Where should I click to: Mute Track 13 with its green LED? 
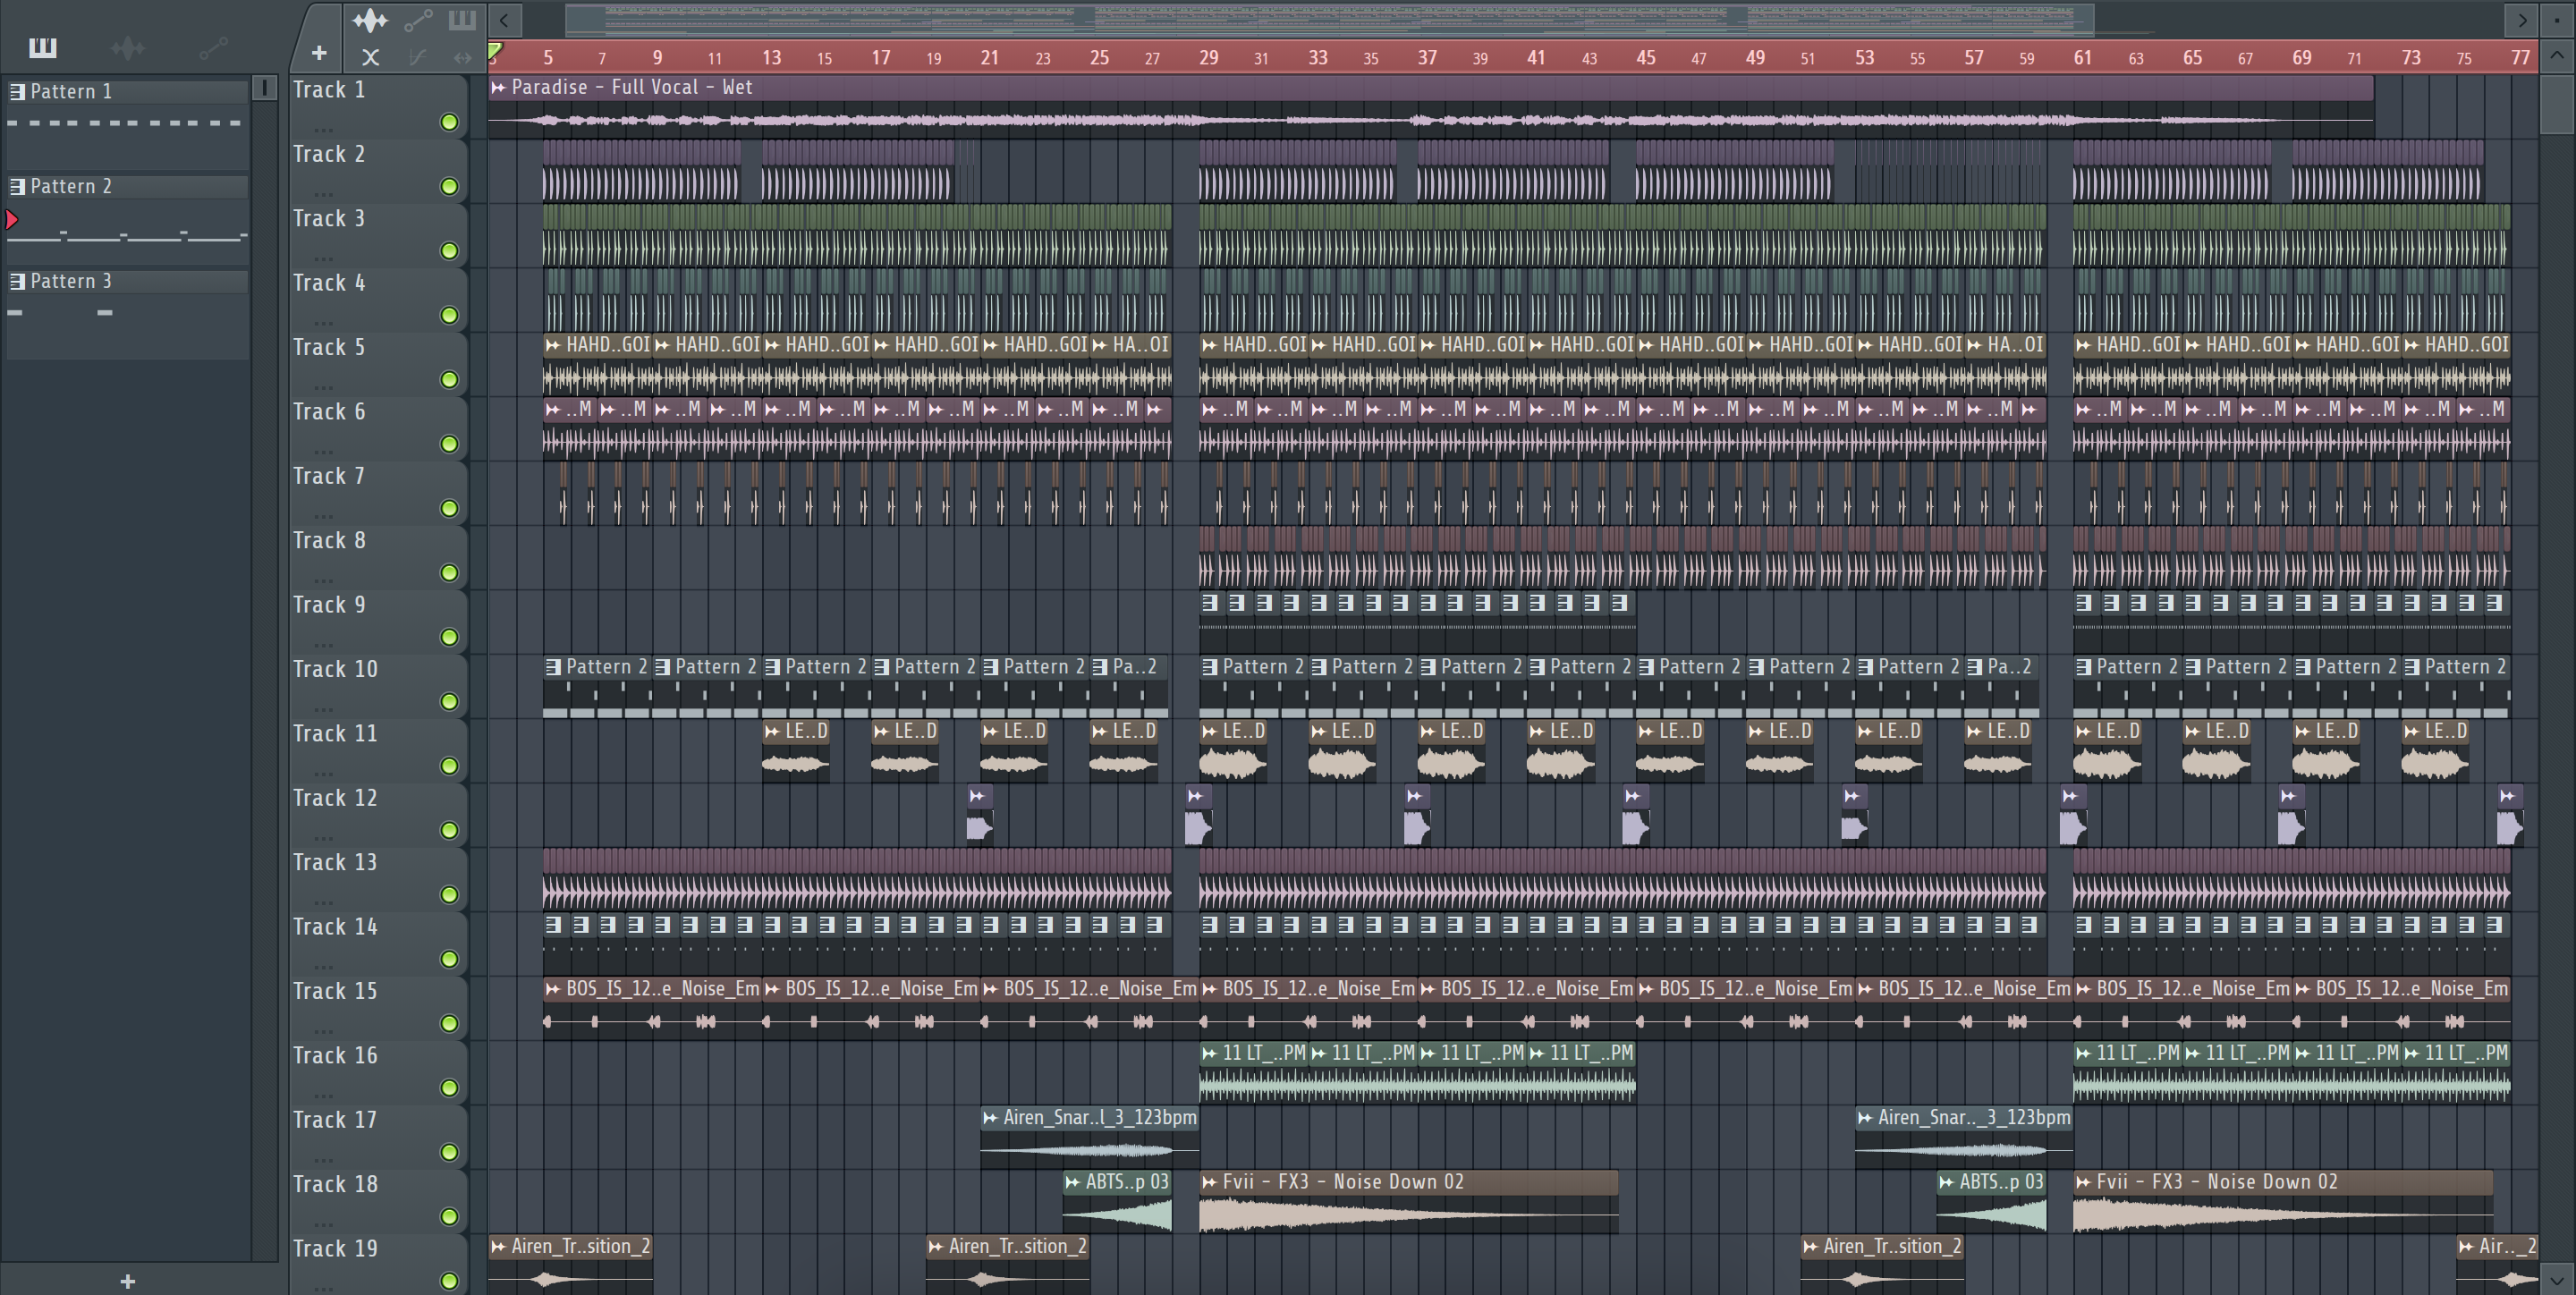pyautogui.click(x=449, y=895)
